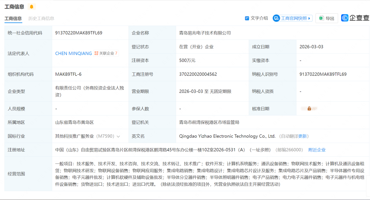Open the 工商官网快照 snapshot button
The width and height of the screenshot is (370, 200).
tap(292, 18)
